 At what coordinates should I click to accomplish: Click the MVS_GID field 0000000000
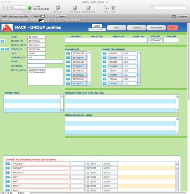[155, 40]
